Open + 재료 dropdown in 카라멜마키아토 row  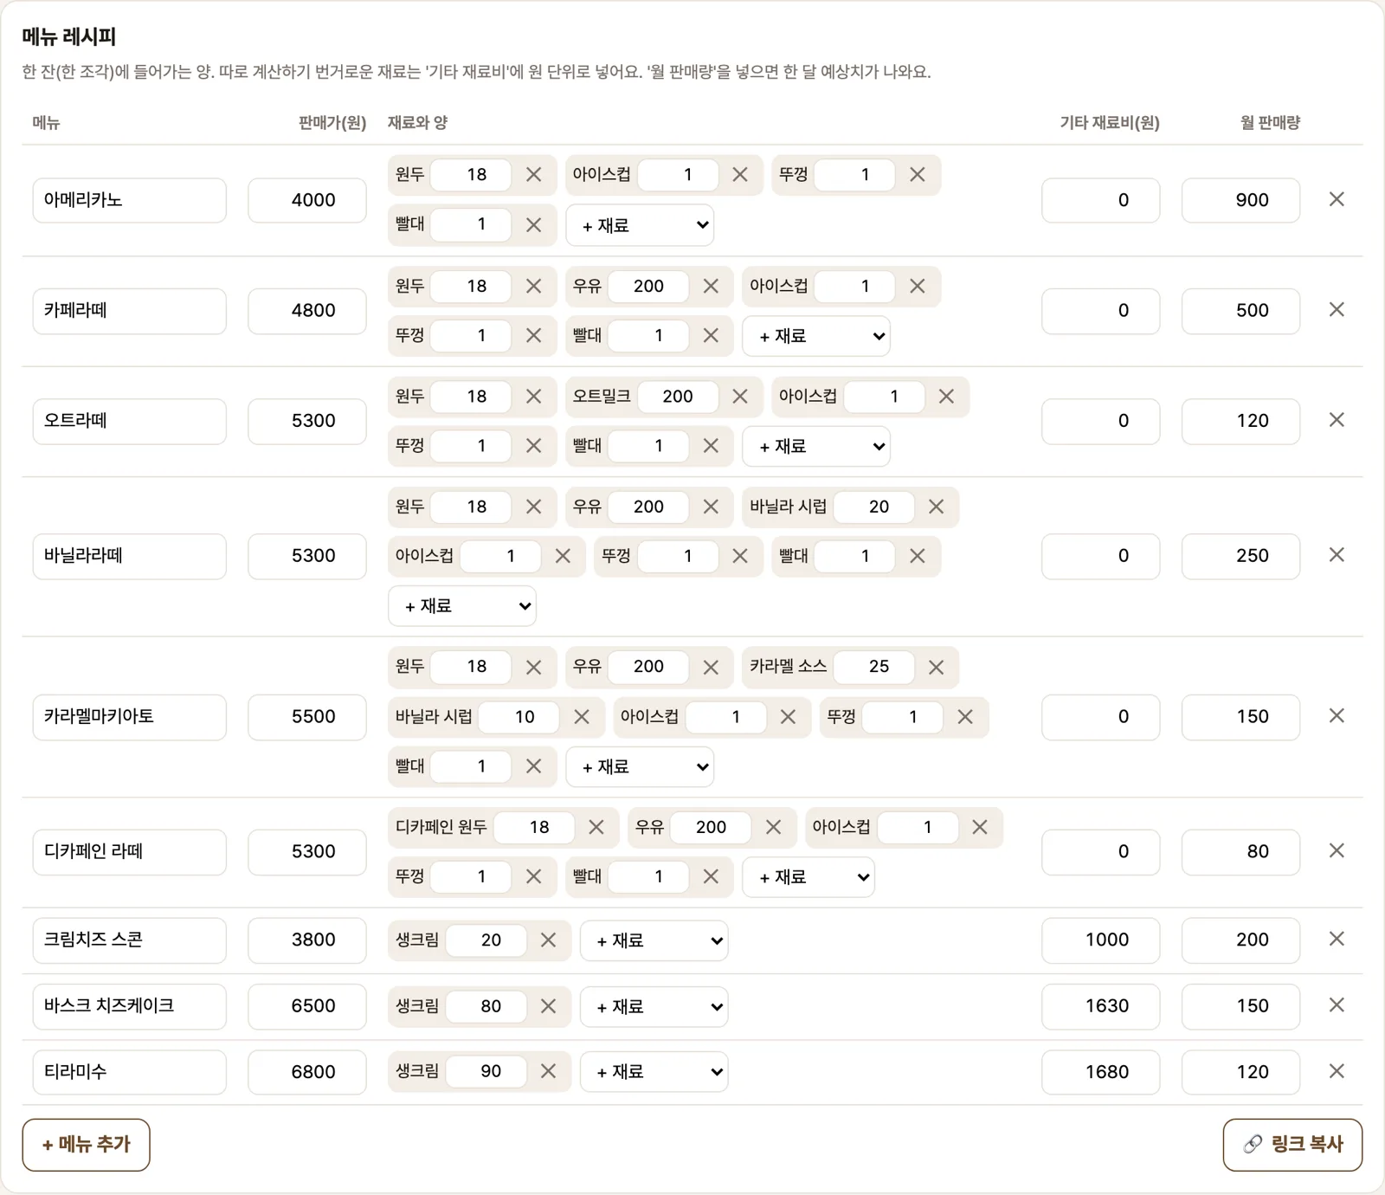coord(640,767)
